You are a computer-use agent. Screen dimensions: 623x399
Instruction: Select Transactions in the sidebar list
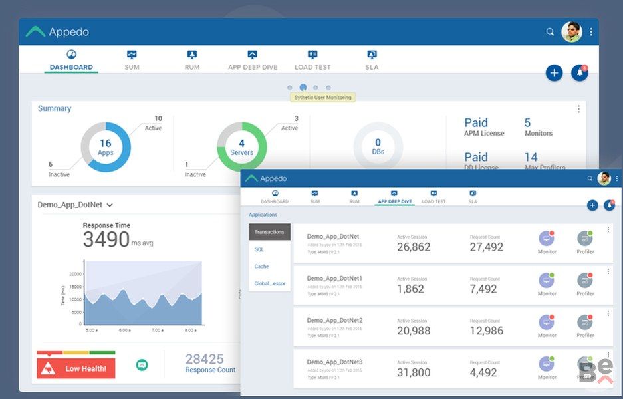269,232
